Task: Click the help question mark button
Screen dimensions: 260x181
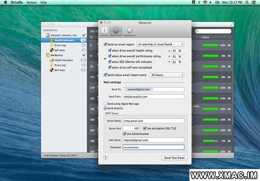Action: (105, 158)
